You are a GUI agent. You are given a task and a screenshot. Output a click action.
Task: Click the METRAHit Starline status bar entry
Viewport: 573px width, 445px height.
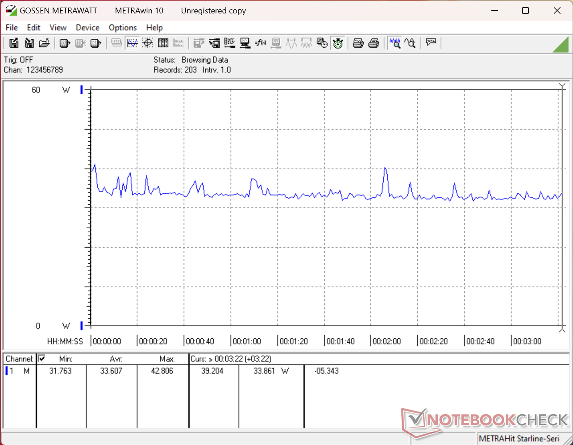point(519,438)
